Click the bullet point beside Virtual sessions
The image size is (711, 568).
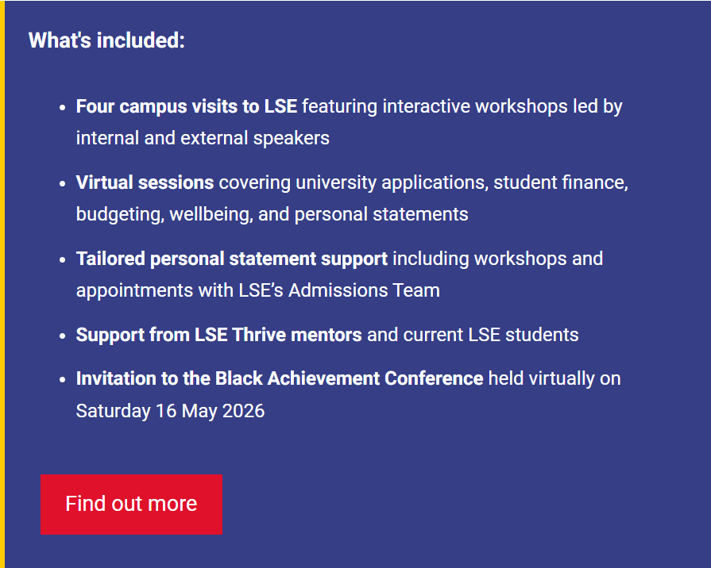click(x=63, y=183)
